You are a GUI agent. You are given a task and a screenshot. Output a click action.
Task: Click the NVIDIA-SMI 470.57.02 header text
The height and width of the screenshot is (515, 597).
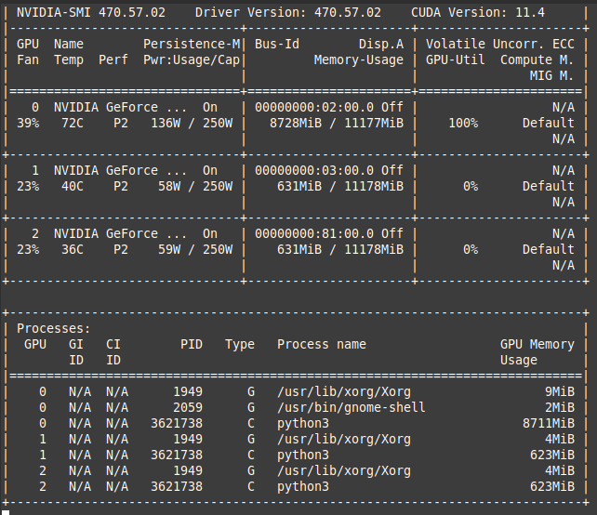point(91,12)
